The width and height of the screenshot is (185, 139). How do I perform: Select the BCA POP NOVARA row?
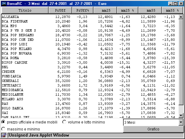click(90, 53)
